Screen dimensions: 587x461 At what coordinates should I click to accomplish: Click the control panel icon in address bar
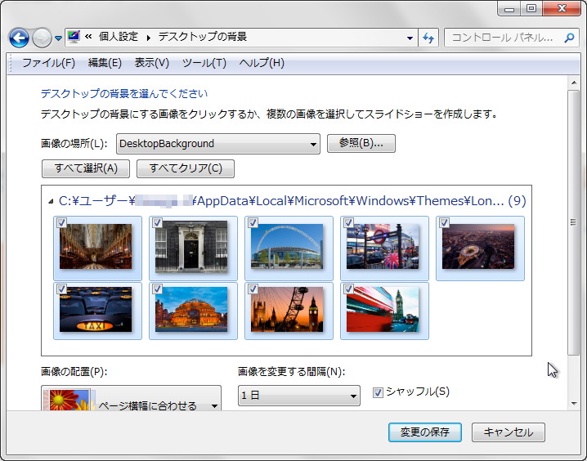click(74, 37)
